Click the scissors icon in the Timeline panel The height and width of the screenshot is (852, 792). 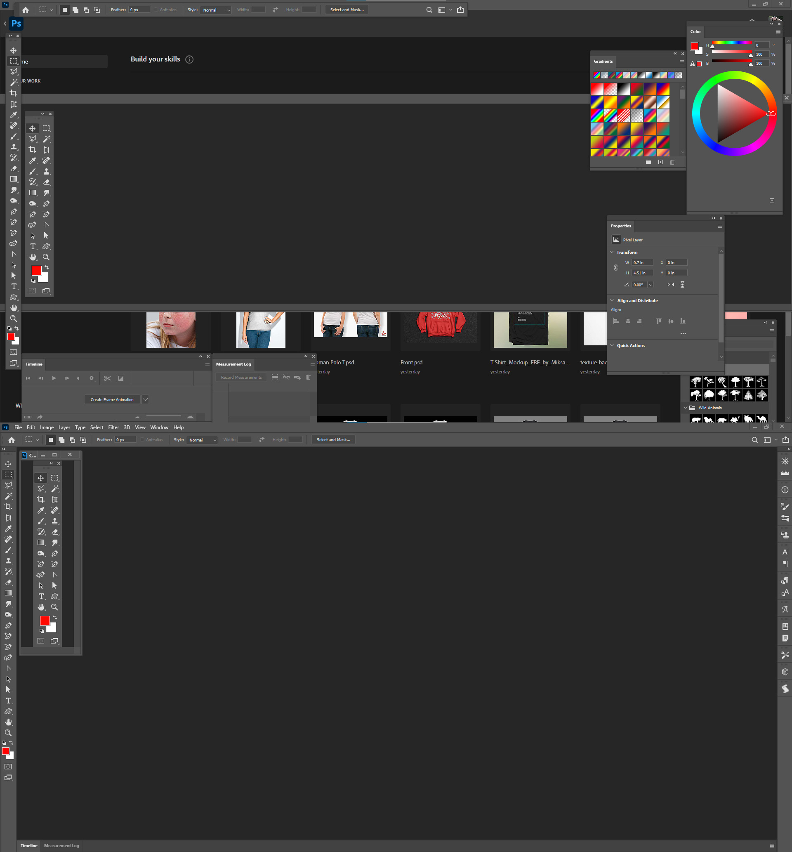(x=107, y=378)
